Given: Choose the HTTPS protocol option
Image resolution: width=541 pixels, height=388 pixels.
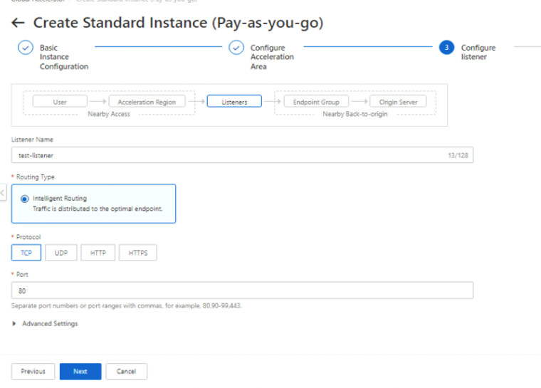Looking at the screenshot, I should pyautogui.click(x=138, y=253).
